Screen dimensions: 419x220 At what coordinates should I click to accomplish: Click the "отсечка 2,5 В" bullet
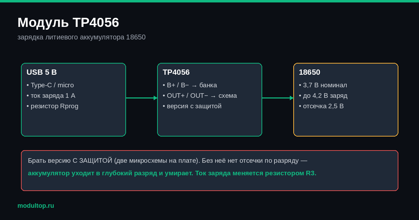coord(321,106)
